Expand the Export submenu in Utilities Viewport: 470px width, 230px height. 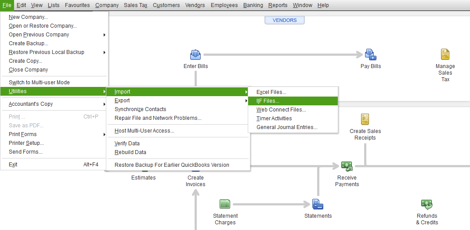[178, 101]
